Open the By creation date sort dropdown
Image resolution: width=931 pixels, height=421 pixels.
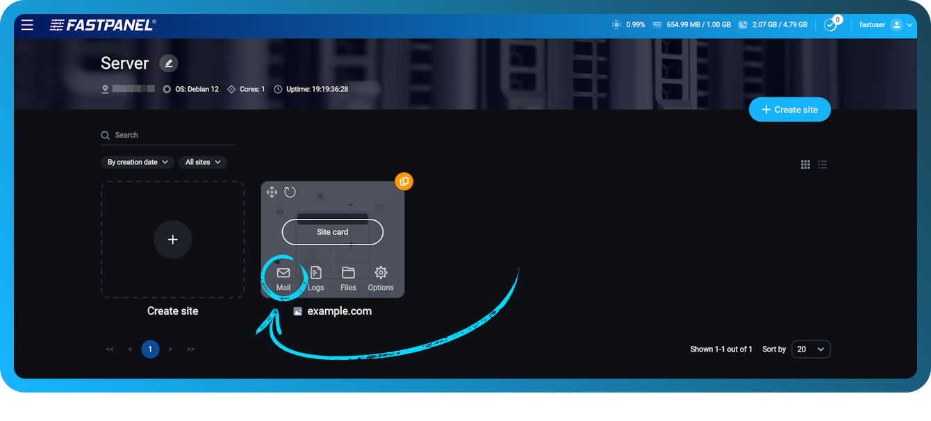137,162
